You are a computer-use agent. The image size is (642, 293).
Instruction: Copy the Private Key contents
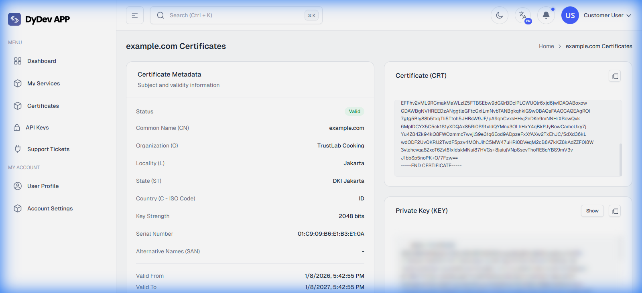[x=615, y=211]
